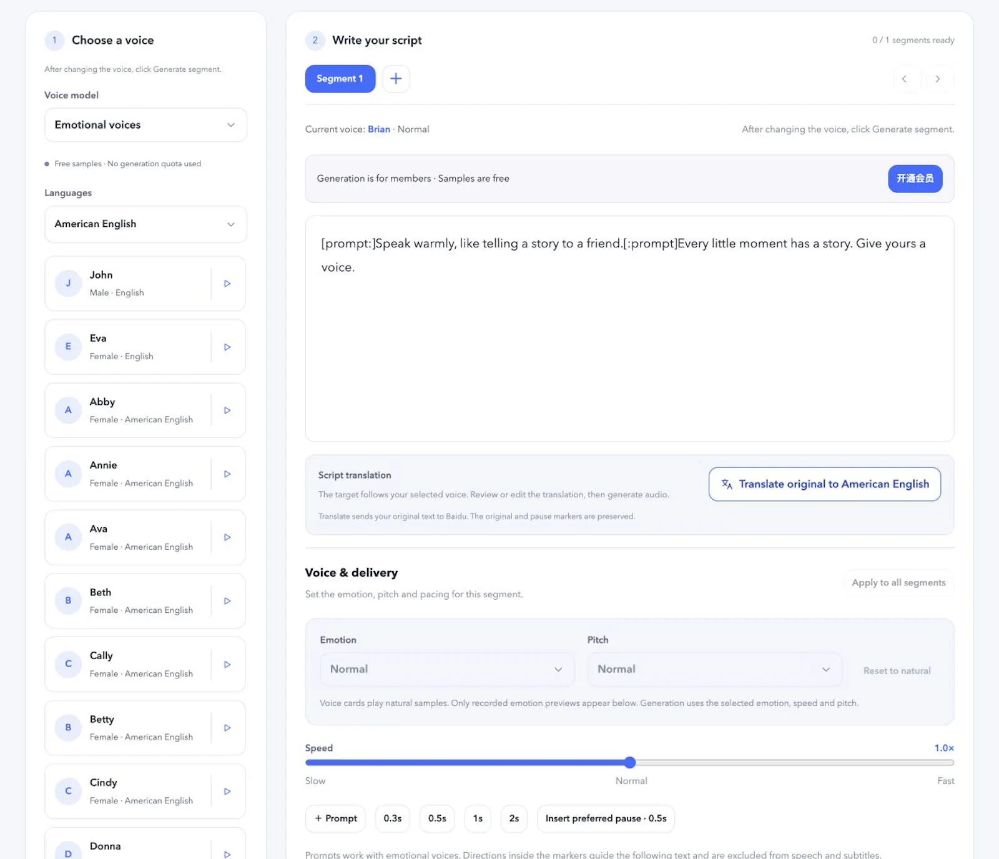Open the Emotion dropdown
The image size is (999, 859).
(x=447, y=669)
